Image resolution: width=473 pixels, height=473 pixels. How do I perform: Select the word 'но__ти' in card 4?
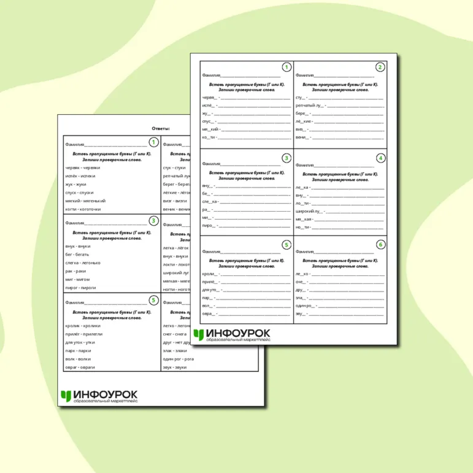coord(302,227)
